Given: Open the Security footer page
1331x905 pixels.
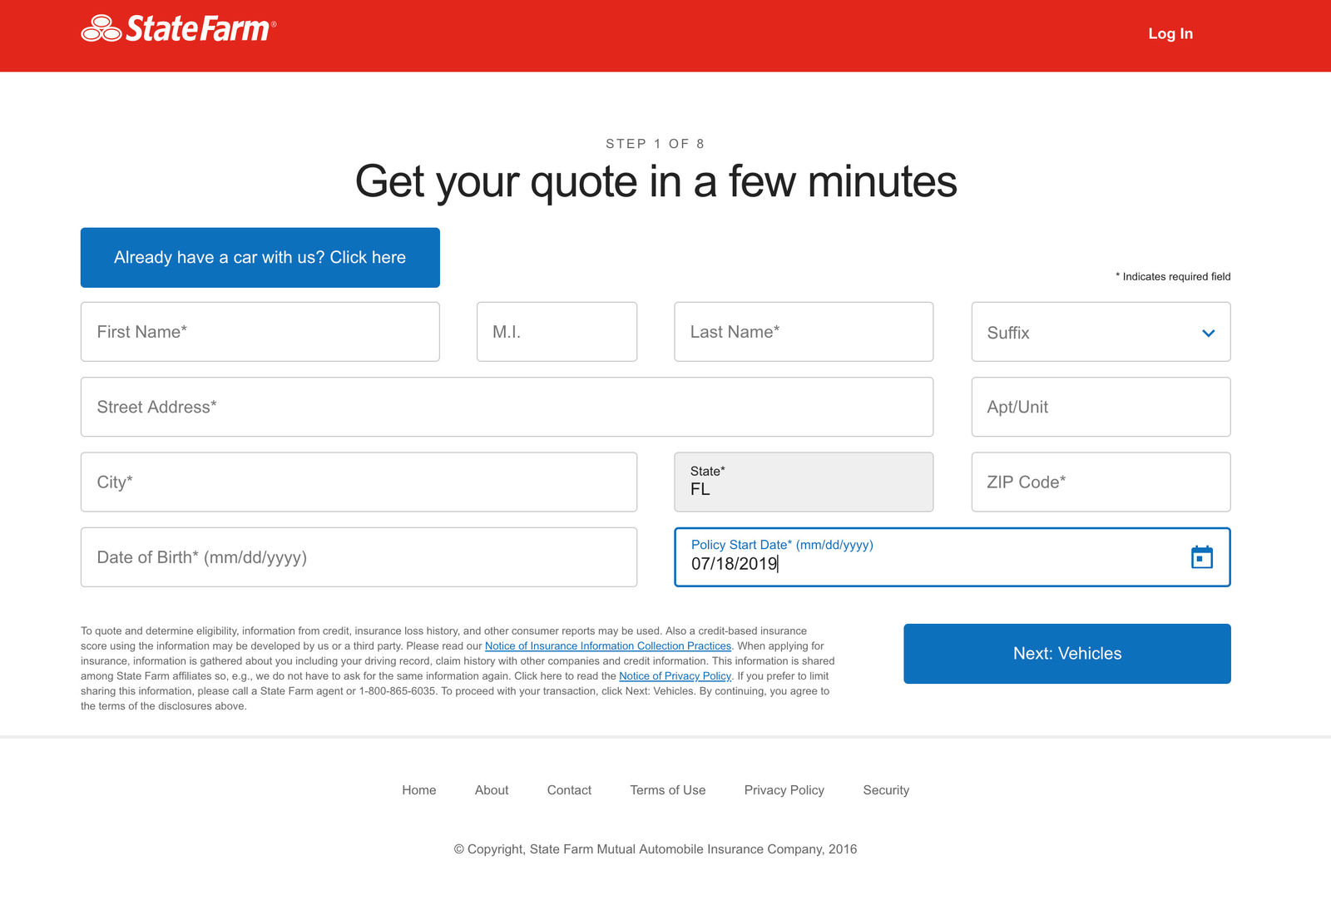Looking at the screenshot, I should point(886,789).
